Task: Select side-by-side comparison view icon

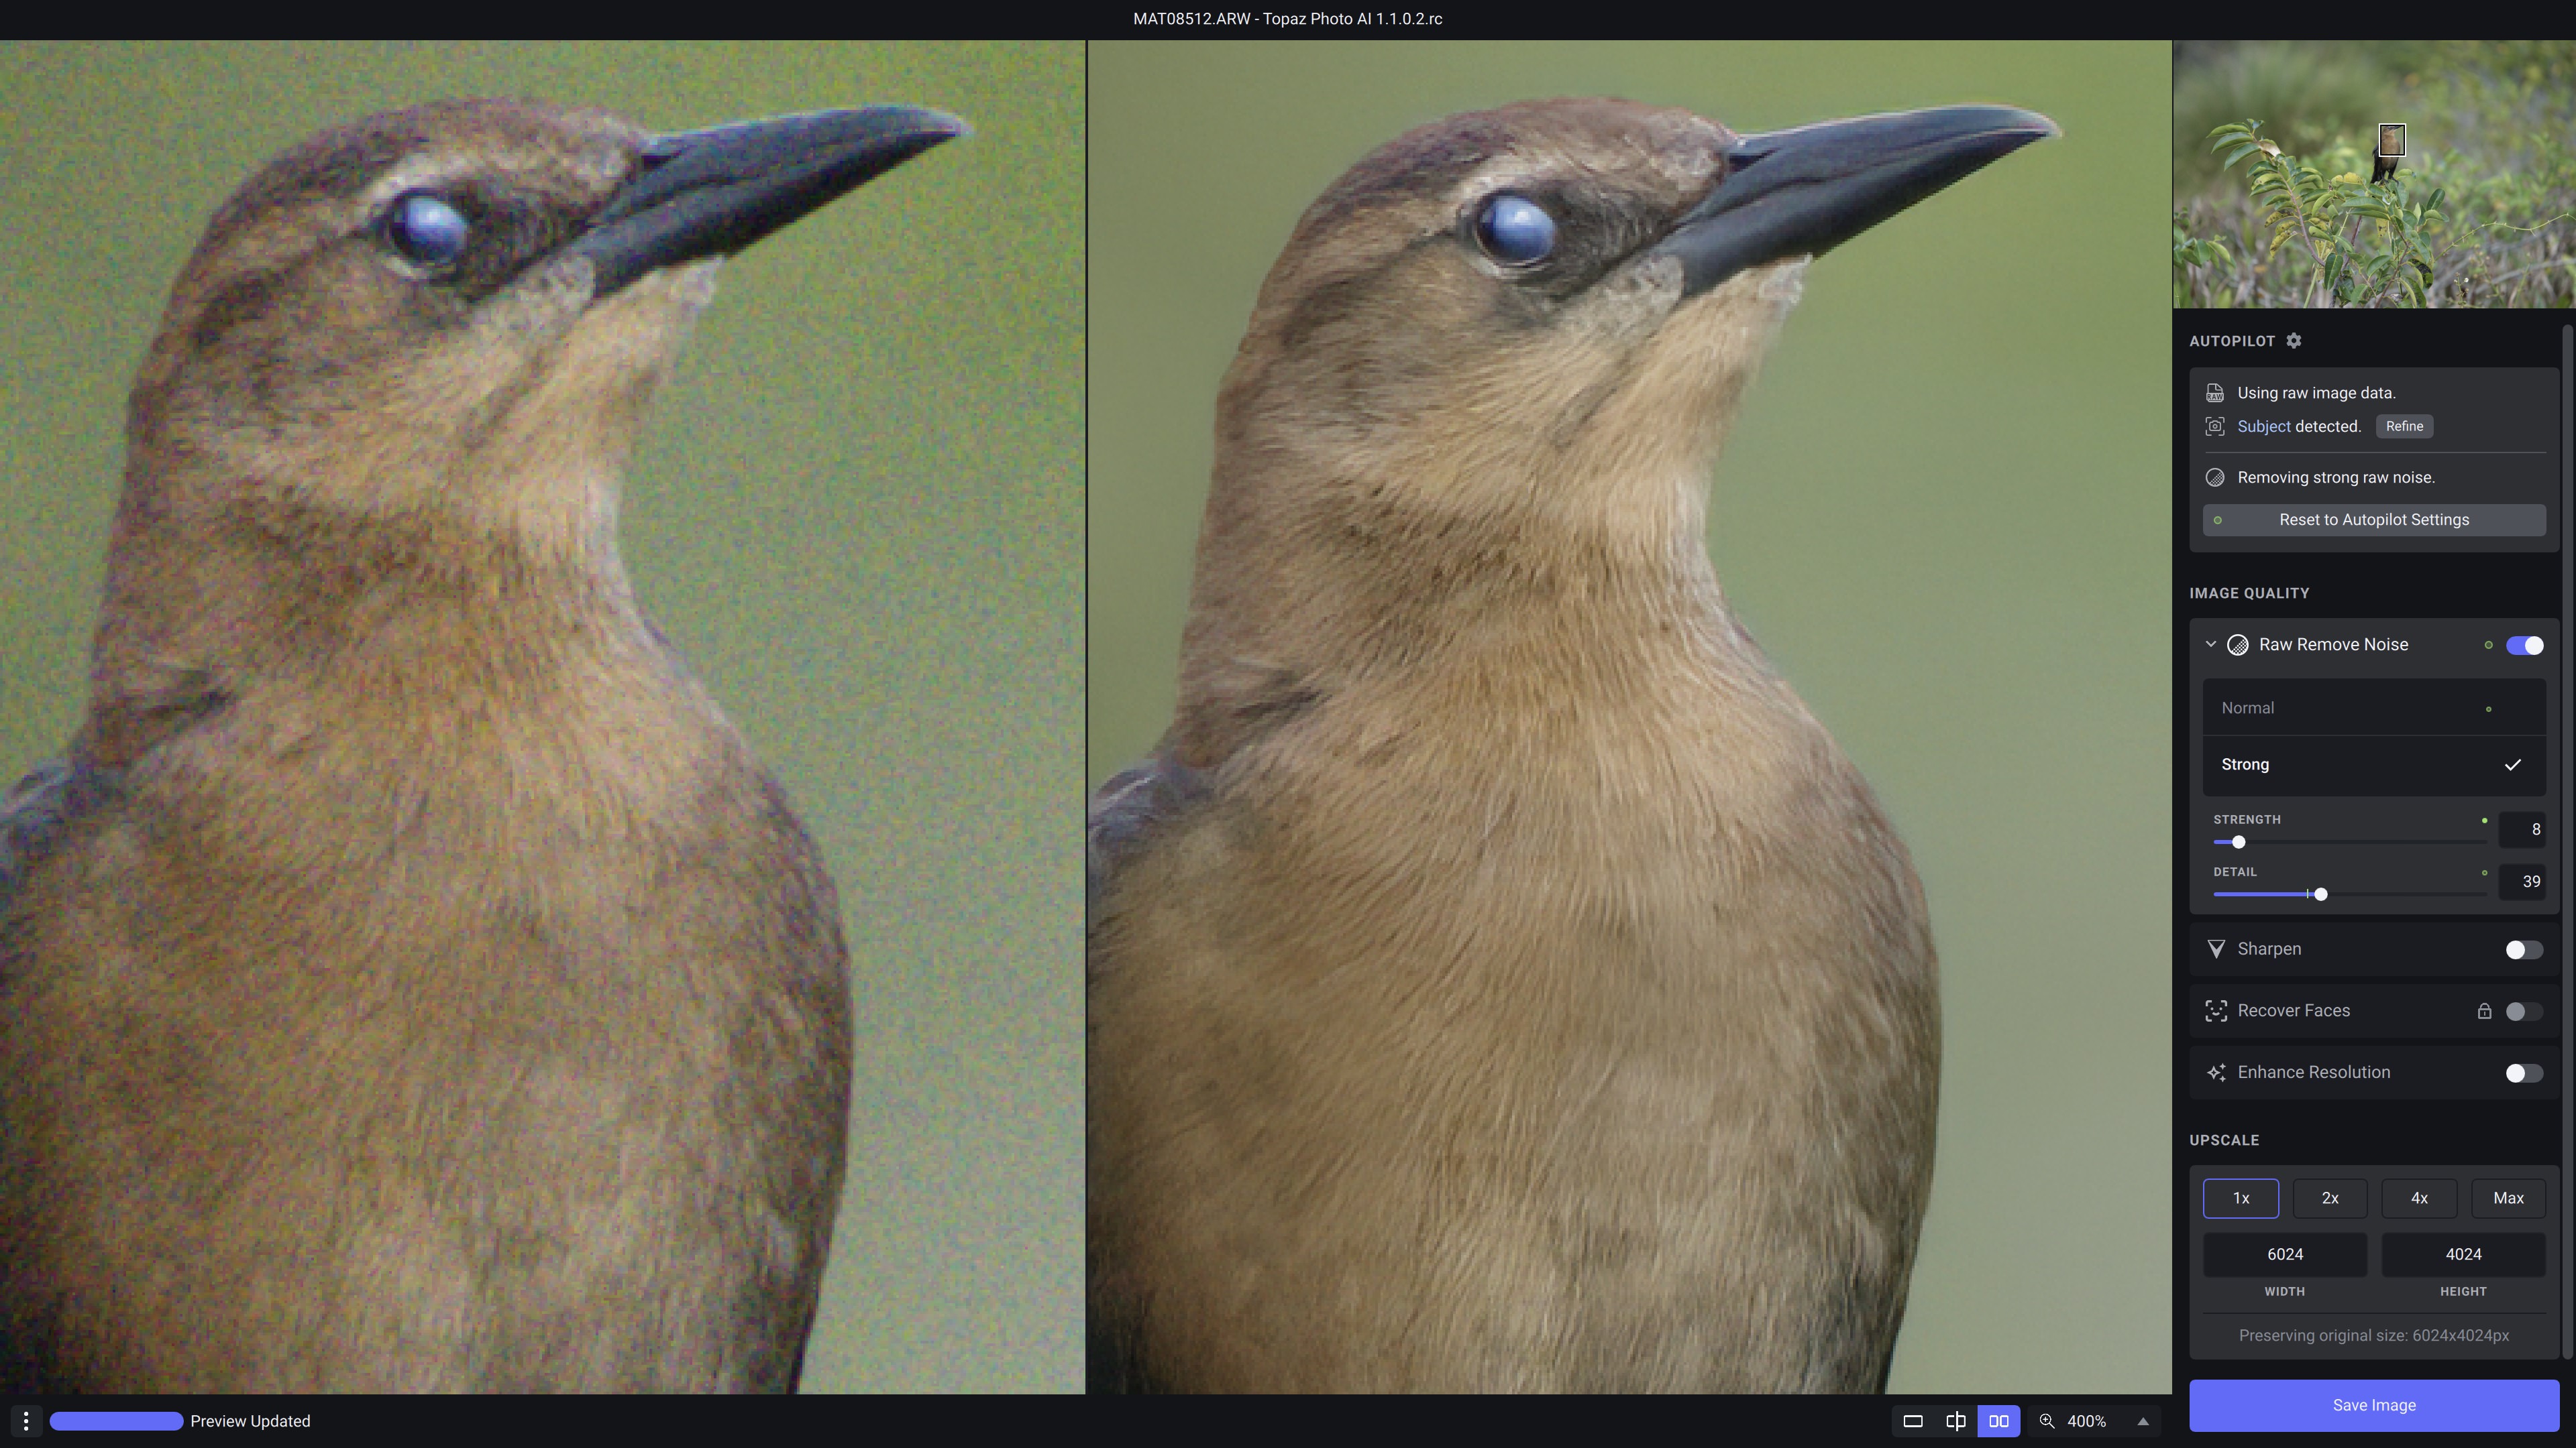Action: (1998, 1421)
